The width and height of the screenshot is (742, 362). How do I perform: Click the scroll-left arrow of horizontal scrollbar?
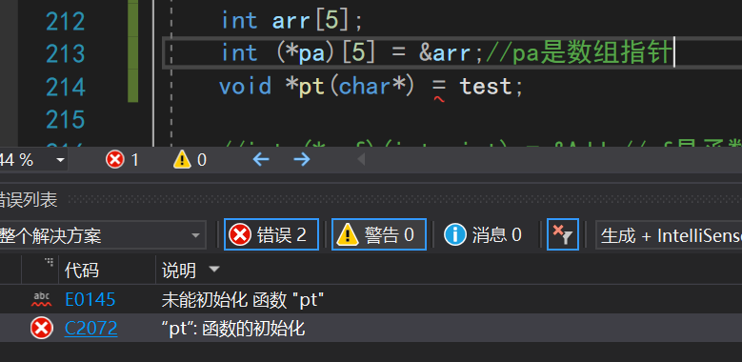[x=361, y=160]
